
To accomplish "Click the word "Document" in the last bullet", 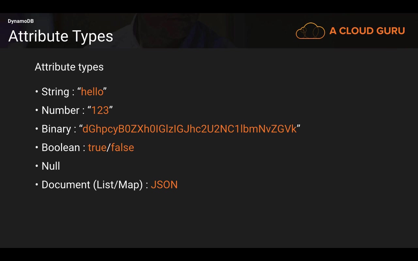I will pos(66,185).
